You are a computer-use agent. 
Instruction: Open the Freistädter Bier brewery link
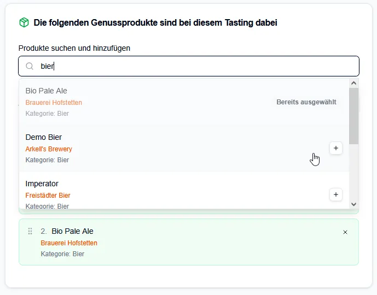pyautogui.click(x=48, y=195)
